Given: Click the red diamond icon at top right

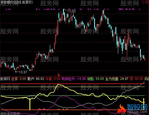Looking at the screenshot, I should pyautogui.click(x=143, y=2).
